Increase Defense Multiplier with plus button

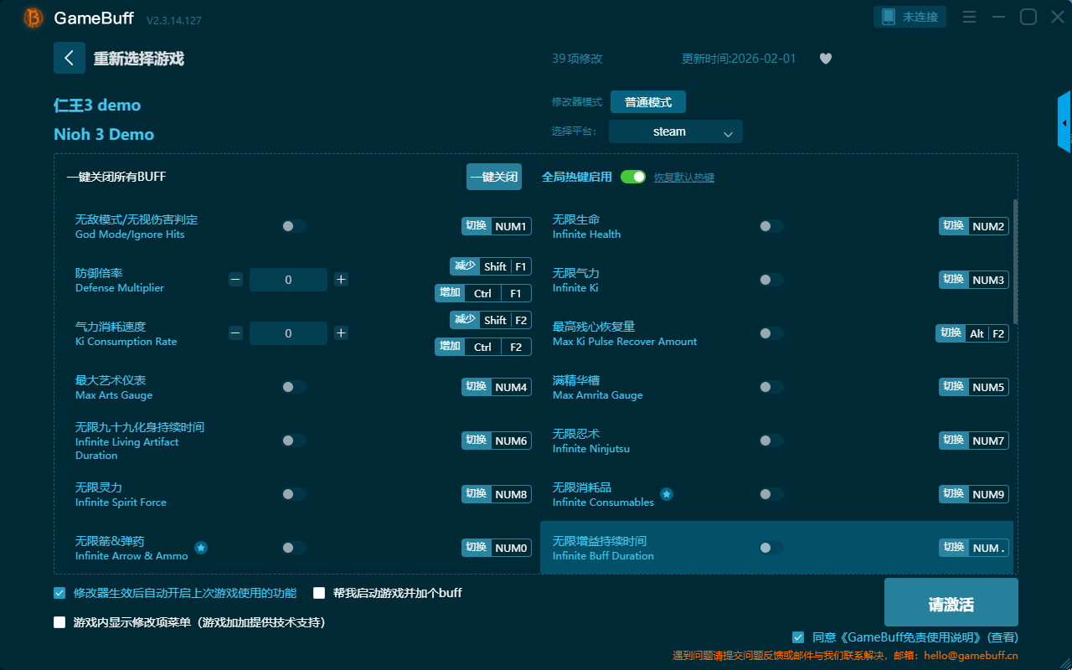point(341,280)
